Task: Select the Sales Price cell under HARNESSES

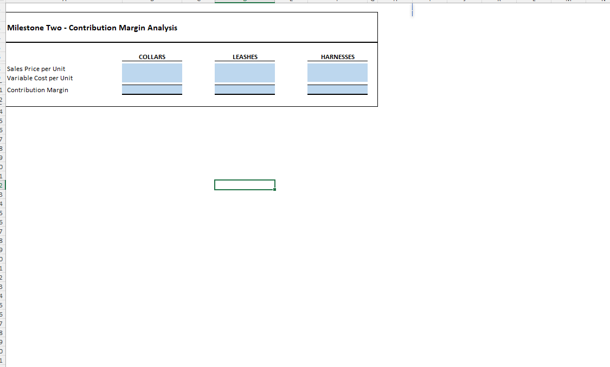Action: [x=337, y=69]
